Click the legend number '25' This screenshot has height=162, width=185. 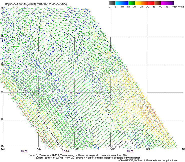click(141, 7)
